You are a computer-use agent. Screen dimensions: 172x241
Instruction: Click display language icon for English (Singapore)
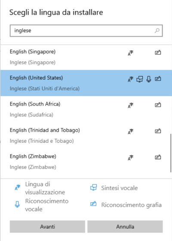click(130, 53)
